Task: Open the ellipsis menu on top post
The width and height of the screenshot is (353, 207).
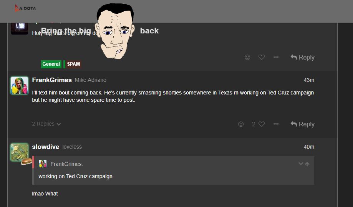Action: [276, 57]
